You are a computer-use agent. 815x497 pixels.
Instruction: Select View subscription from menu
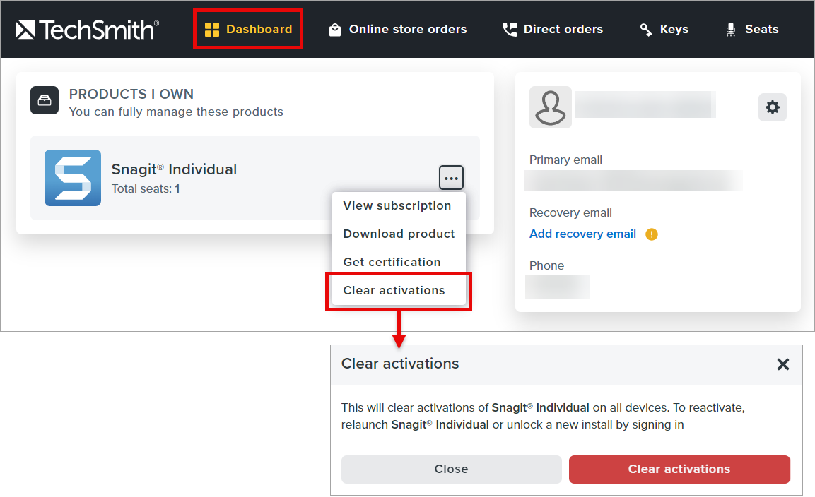(397, 205)
